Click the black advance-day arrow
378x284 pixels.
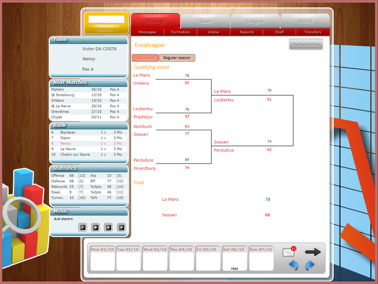[x=313, y=252]
